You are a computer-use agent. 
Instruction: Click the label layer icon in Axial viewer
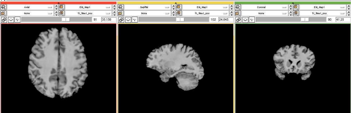point(4,13)
